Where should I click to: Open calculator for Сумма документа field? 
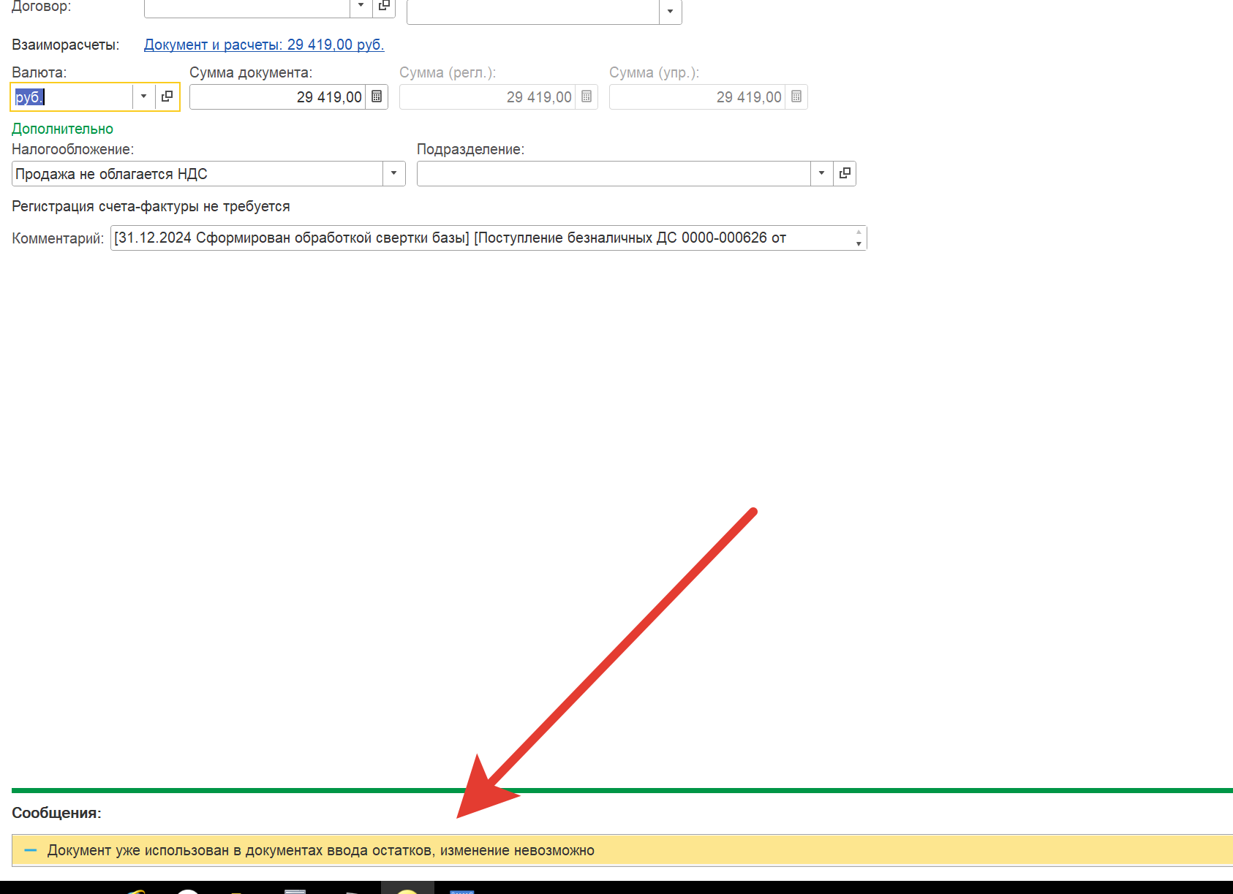(377, 96)
